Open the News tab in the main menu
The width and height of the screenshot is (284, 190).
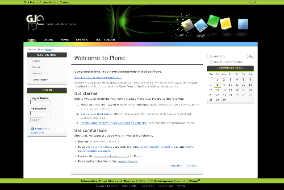pyautogui.click(x=65, y=40)
